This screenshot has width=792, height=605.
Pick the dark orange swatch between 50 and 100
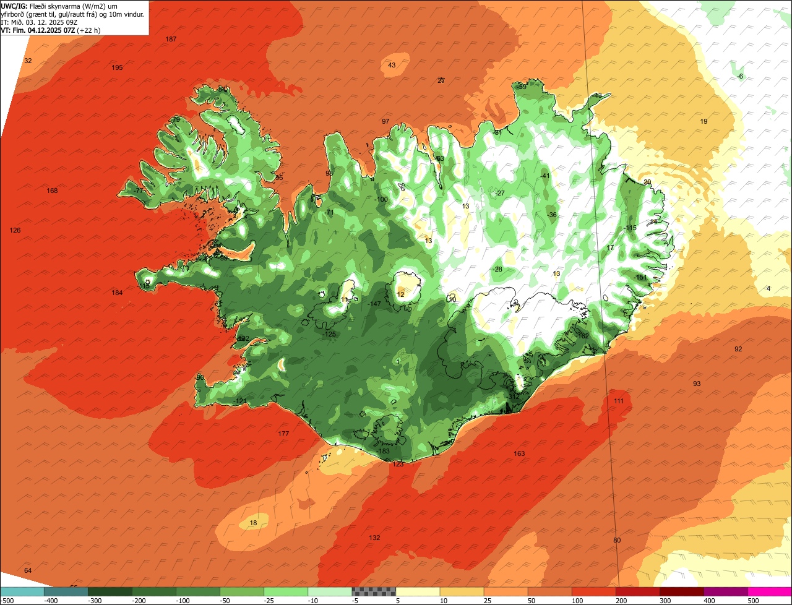point(549,591)
